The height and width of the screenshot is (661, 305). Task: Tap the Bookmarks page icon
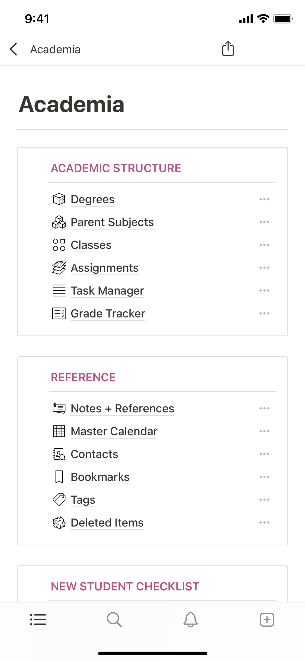pos(59,477)
